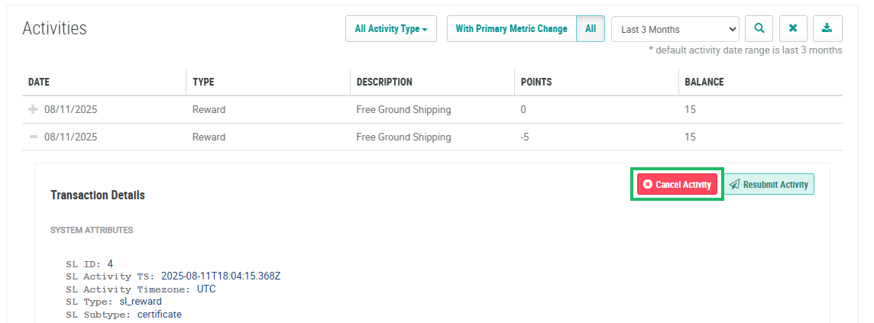Image resolution: width=874 pixels, height=323 pixels.
Task: Click the download export icon button
Action: tap(827, 29)
